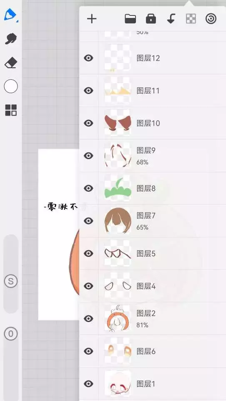The width and height of the screenshot is (226, 401).
Task: Tap the O opacity button
Action: tap(11, 334)
